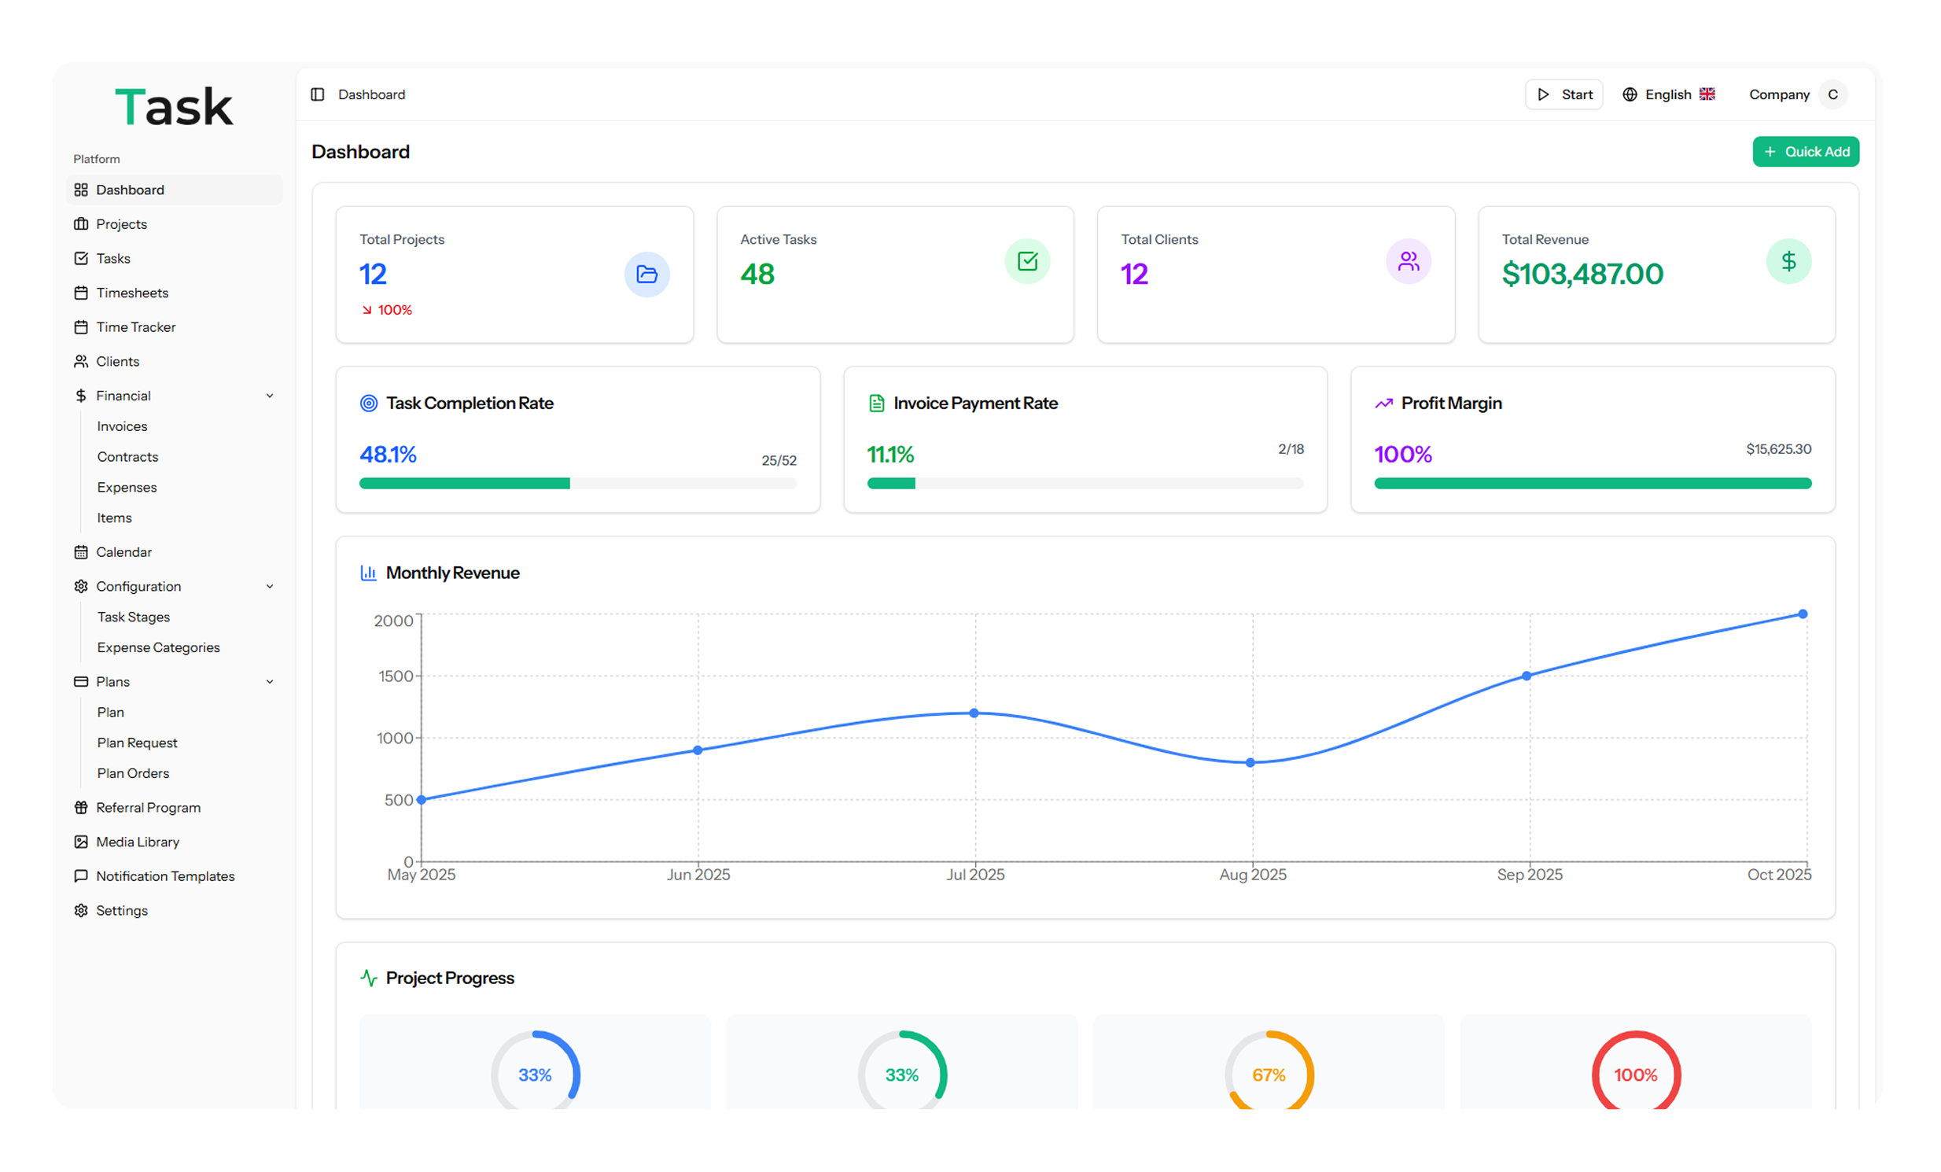Collapse the Configuration section chevron
Screen dimensions: 1941x1172
pyautogui.click(x=270, y=586)
